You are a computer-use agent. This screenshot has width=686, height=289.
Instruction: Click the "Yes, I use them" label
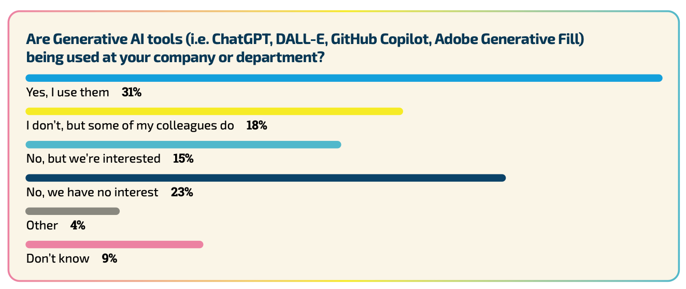point(68,93)
